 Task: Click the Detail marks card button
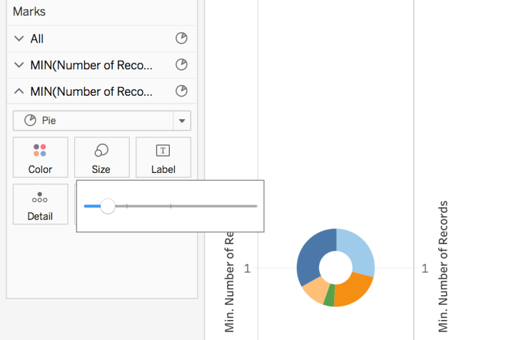coord(40,204)
